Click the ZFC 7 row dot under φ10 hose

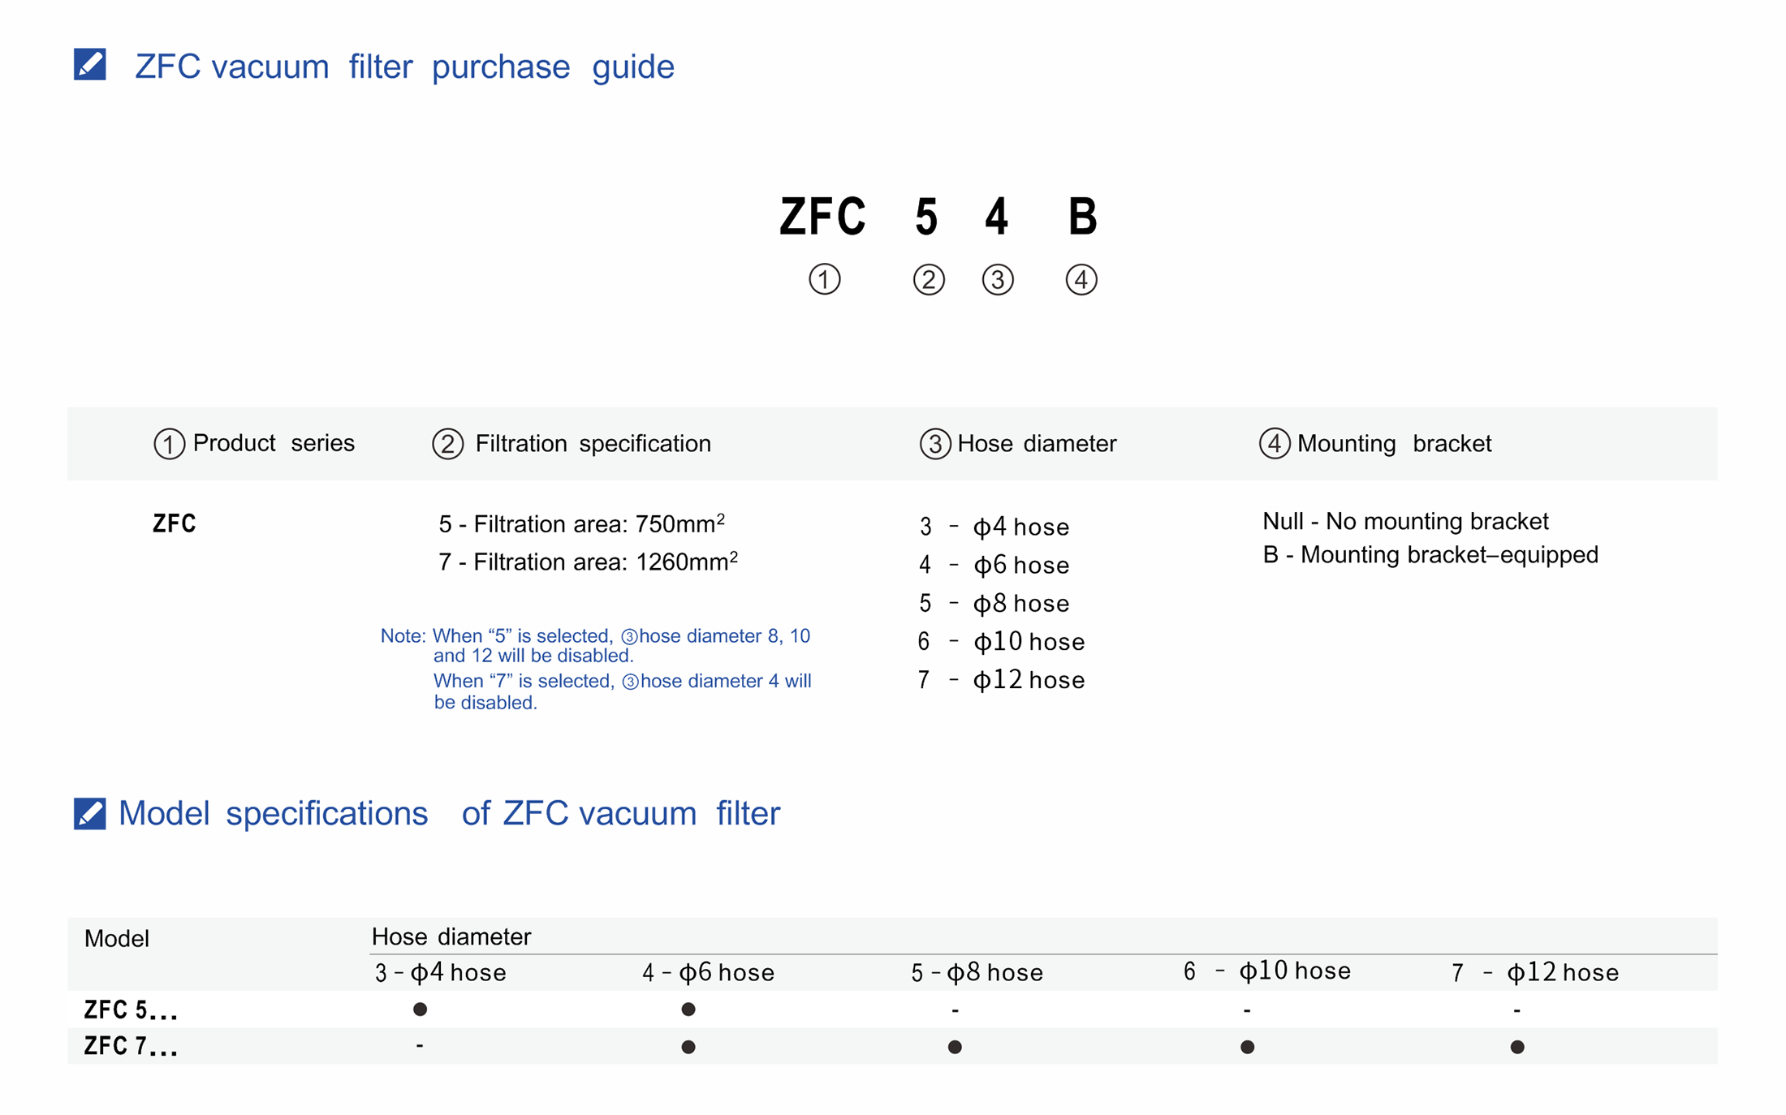[1247, 1047]
